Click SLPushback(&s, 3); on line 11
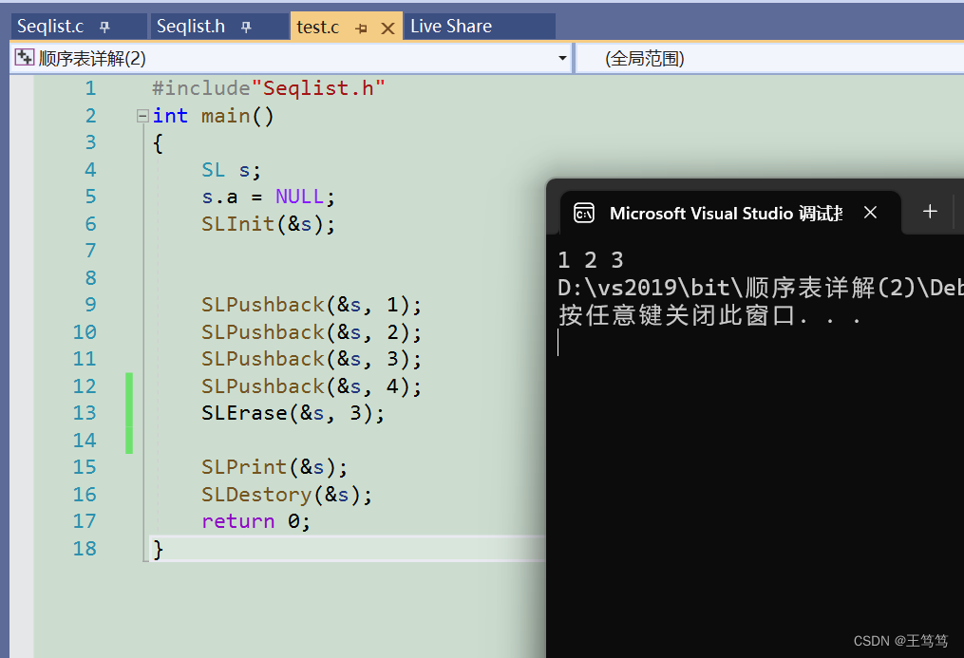The width and height of the screenshot is (964, 658). tap(312, 360)
